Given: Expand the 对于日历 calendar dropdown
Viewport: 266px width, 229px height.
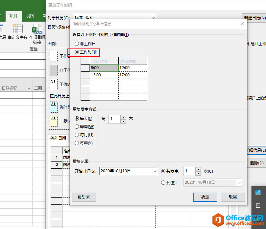Looking at the screenshot, I should click(153, 18).
